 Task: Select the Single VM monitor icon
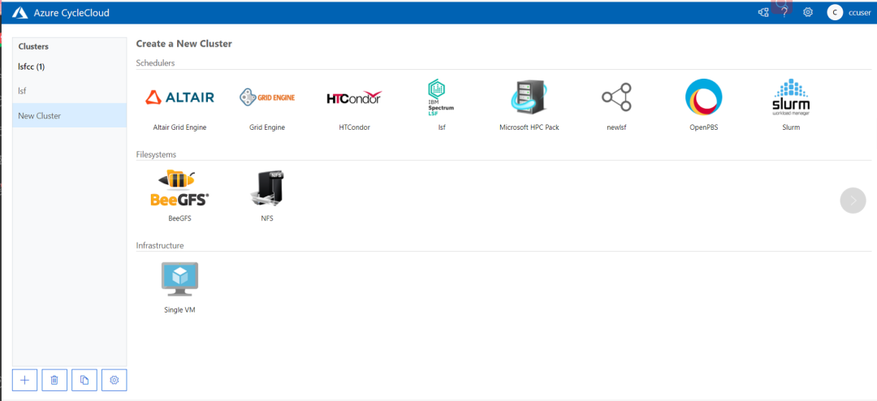(x=179, y=279)
